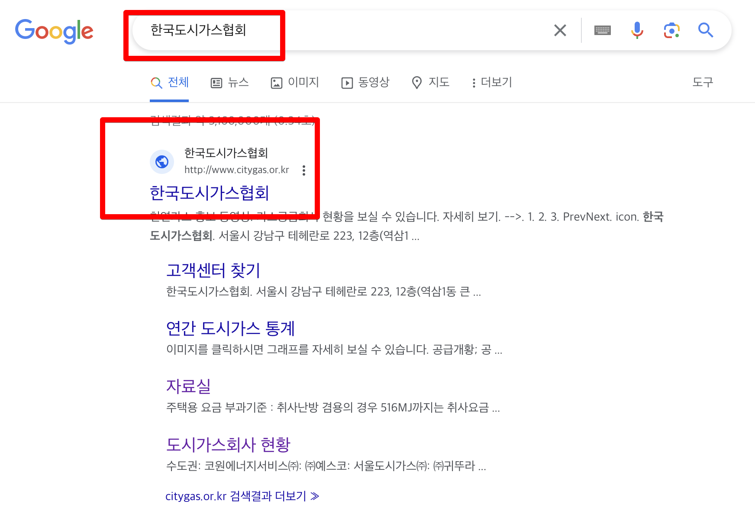
Task: Open the on-screen keyboard input tool
Action: [x=603, y=30]
